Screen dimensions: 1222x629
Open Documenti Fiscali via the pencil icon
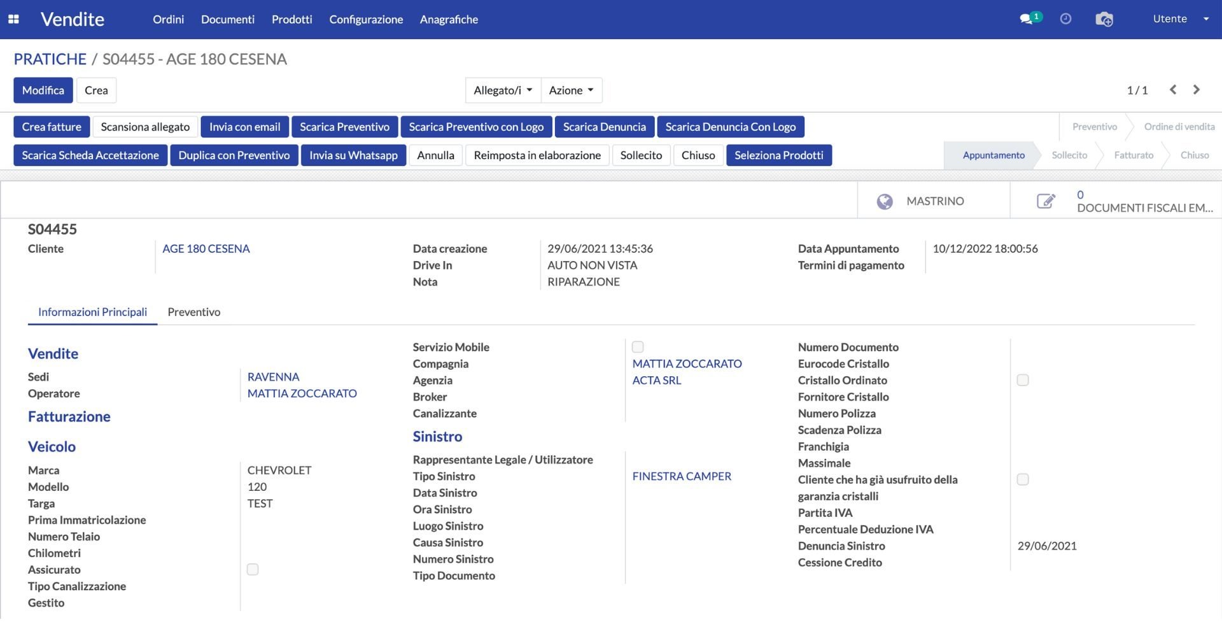click(1044, 201)
